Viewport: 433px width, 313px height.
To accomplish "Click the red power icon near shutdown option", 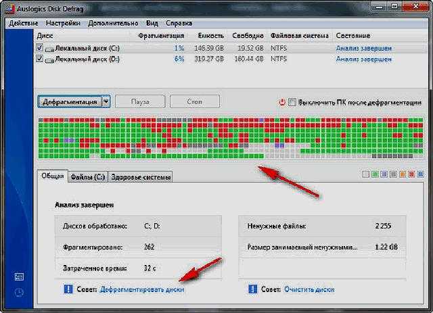I will pos(281,102).
